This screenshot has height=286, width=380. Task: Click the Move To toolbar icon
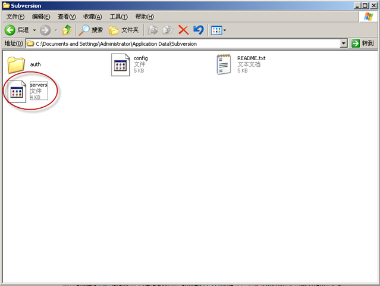[x=153, y=30]
